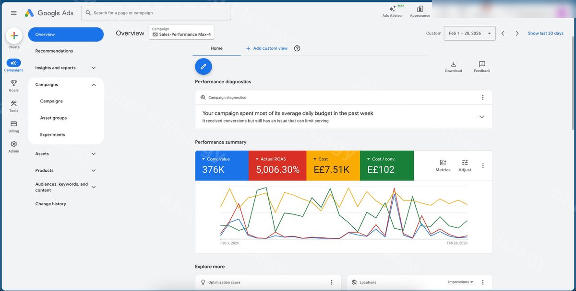Open the Metrics selector
Screen dimensions: 576x291
tap(443, 166)
